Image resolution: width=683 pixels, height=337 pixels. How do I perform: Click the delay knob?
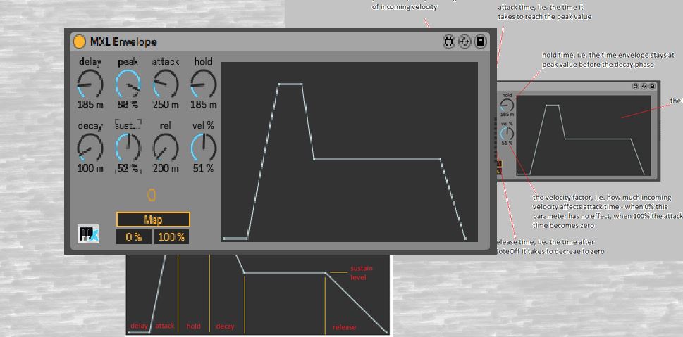[90, 84]
